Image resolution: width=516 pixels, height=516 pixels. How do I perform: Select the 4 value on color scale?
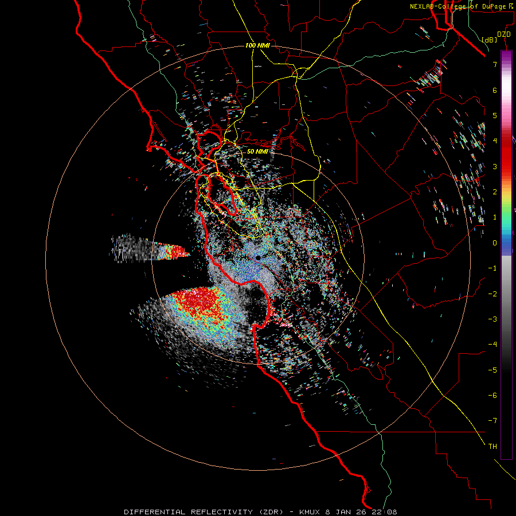495,141
